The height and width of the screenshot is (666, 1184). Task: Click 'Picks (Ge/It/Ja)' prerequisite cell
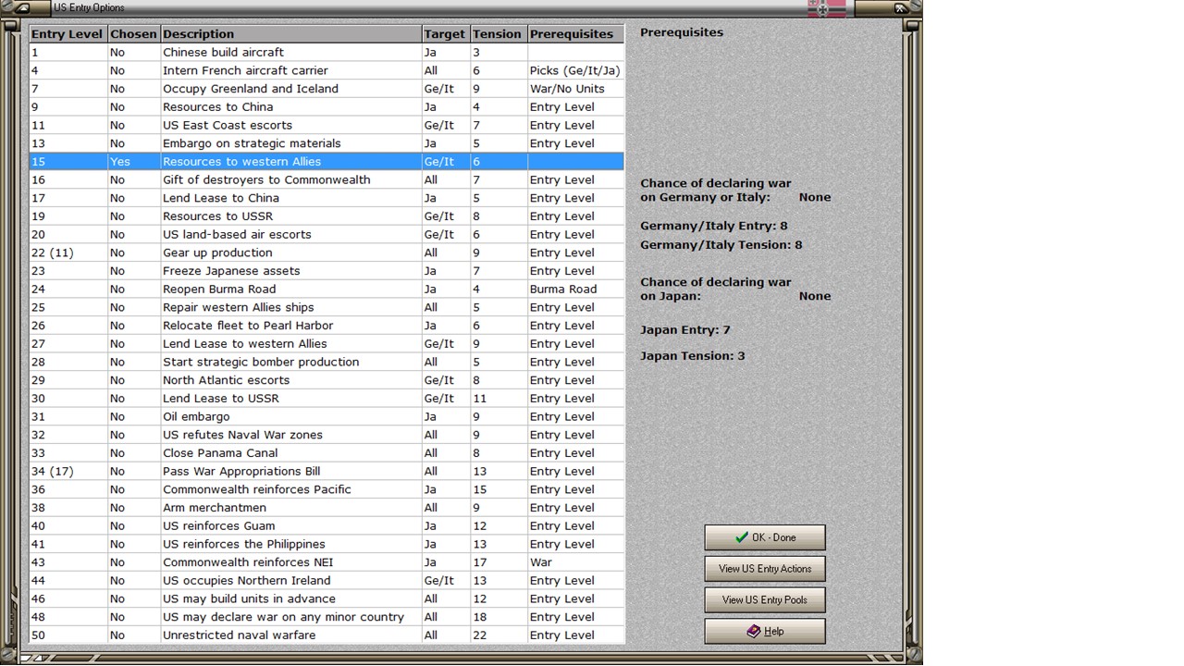(x=576, y=70)
